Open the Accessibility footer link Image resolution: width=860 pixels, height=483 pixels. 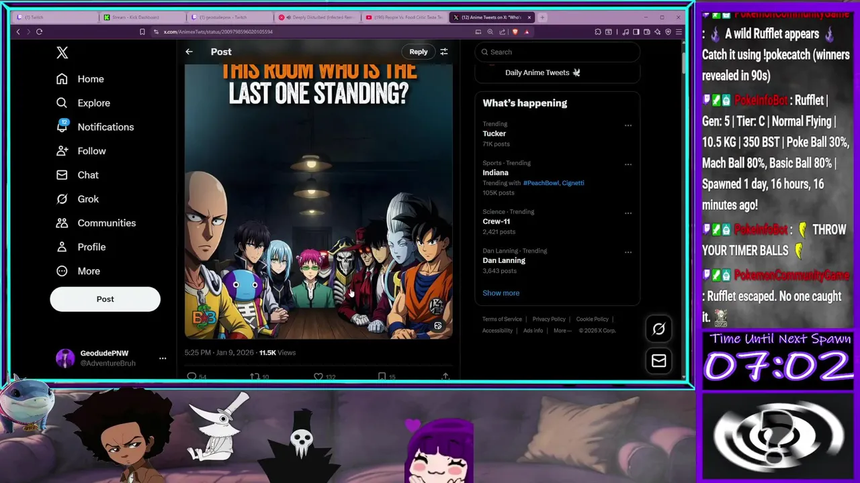497,331
